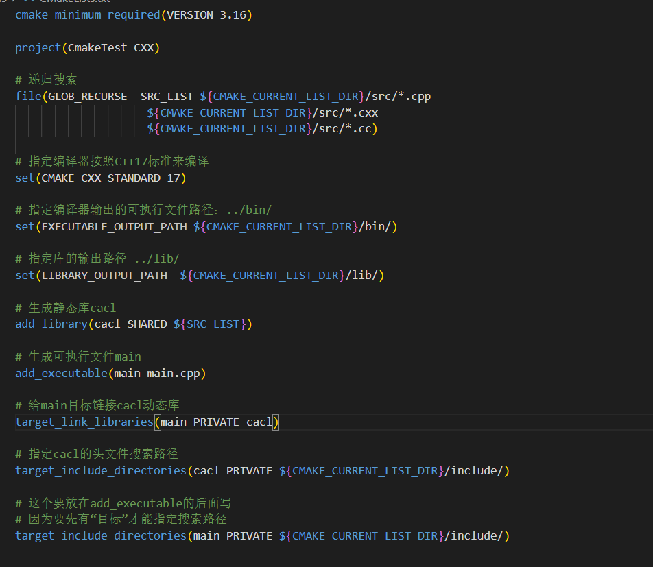The height and width of the screenshot is (567, 653).
Task: Click the comment mentioning ../lib/
Action: click(97, 258)
